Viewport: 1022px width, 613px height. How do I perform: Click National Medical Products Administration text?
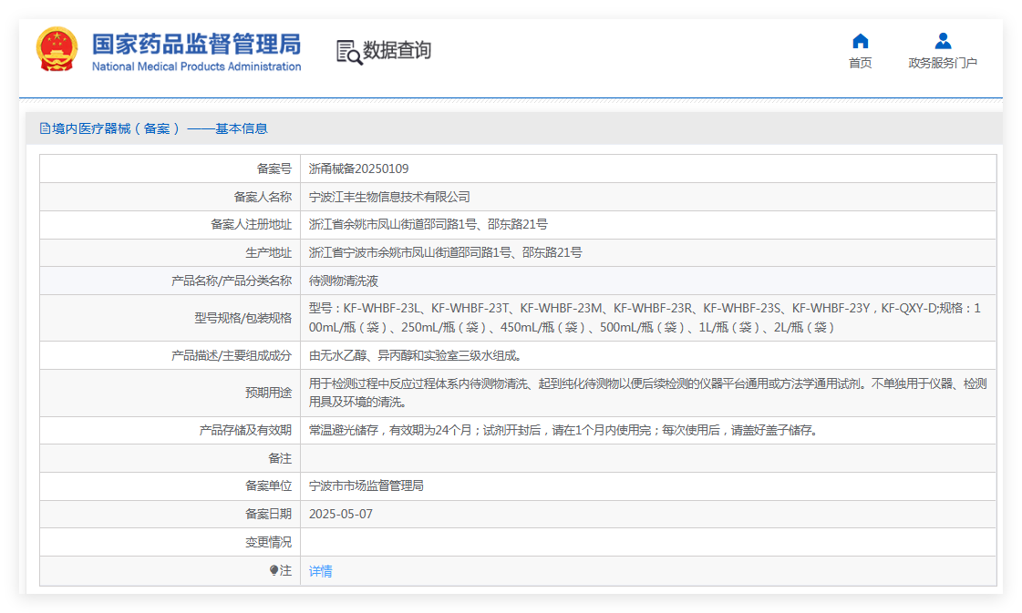click(196, 66)
